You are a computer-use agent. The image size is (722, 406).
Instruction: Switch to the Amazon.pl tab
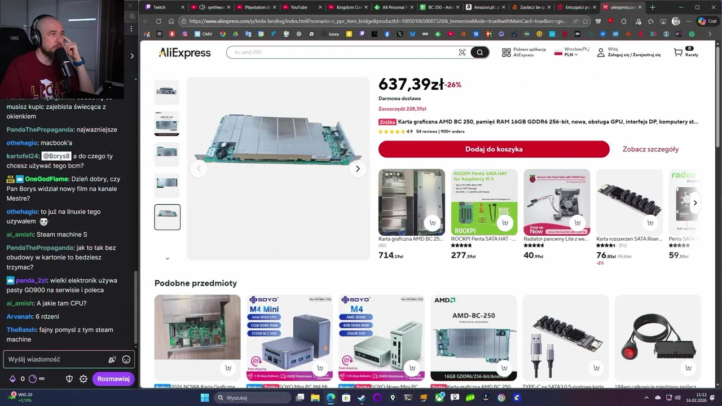click(486, 7)
